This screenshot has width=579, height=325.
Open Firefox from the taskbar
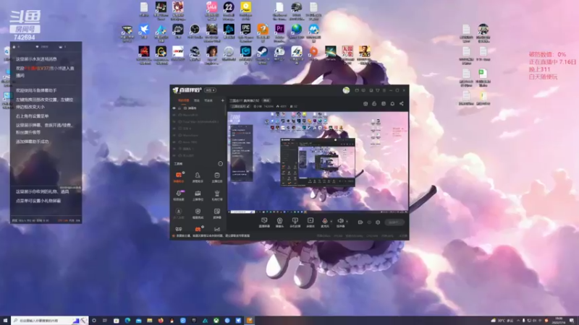161,321
